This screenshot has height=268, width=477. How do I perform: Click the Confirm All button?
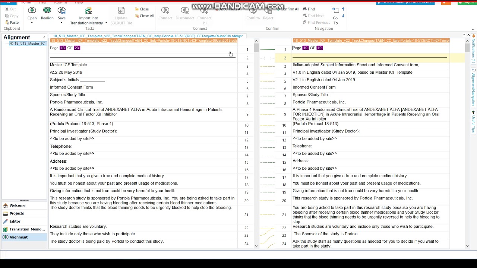(x=287, y=9)
